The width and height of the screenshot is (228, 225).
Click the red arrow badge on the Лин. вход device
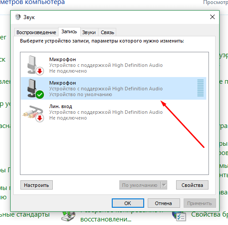point(39,118)
